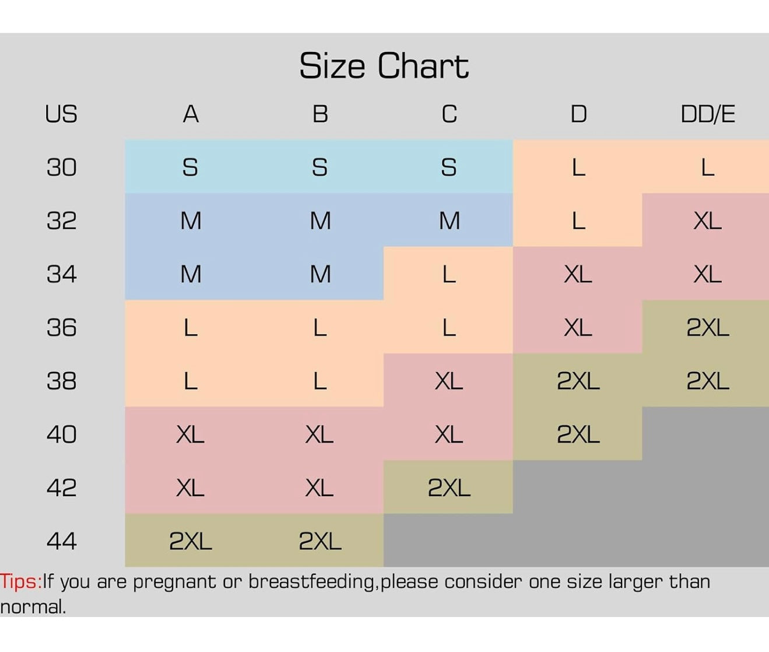769x652 pixels.
Task: Select the L cell for 34 C
Action: pyautogui.click(x=449, y=274)
